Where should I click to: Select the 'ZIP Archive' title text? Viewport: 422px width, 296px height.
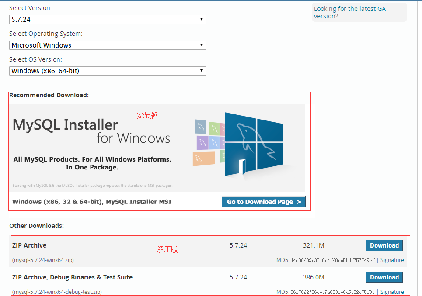pyautogui.click(x=29, y=245)
